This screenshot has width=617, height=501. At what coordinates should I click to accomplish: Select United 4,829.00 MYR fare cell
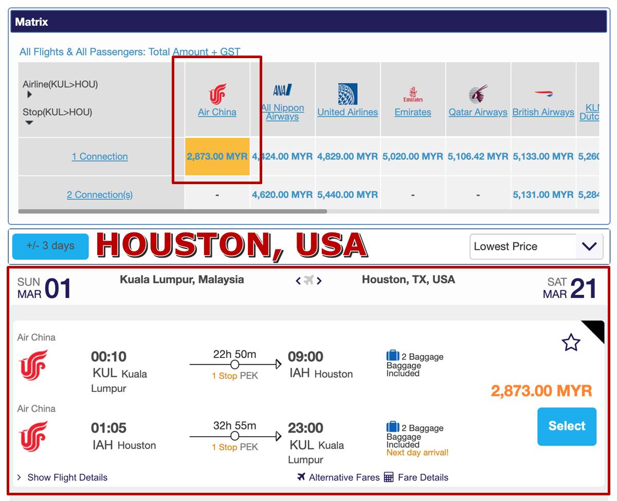(348, 156)
